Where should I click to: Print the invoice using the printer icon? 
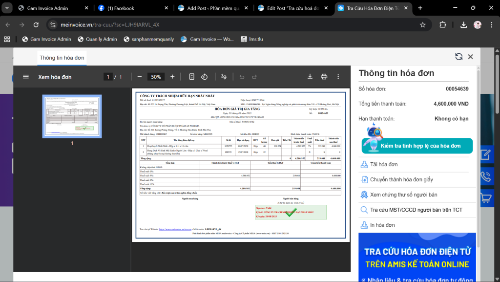324,77
